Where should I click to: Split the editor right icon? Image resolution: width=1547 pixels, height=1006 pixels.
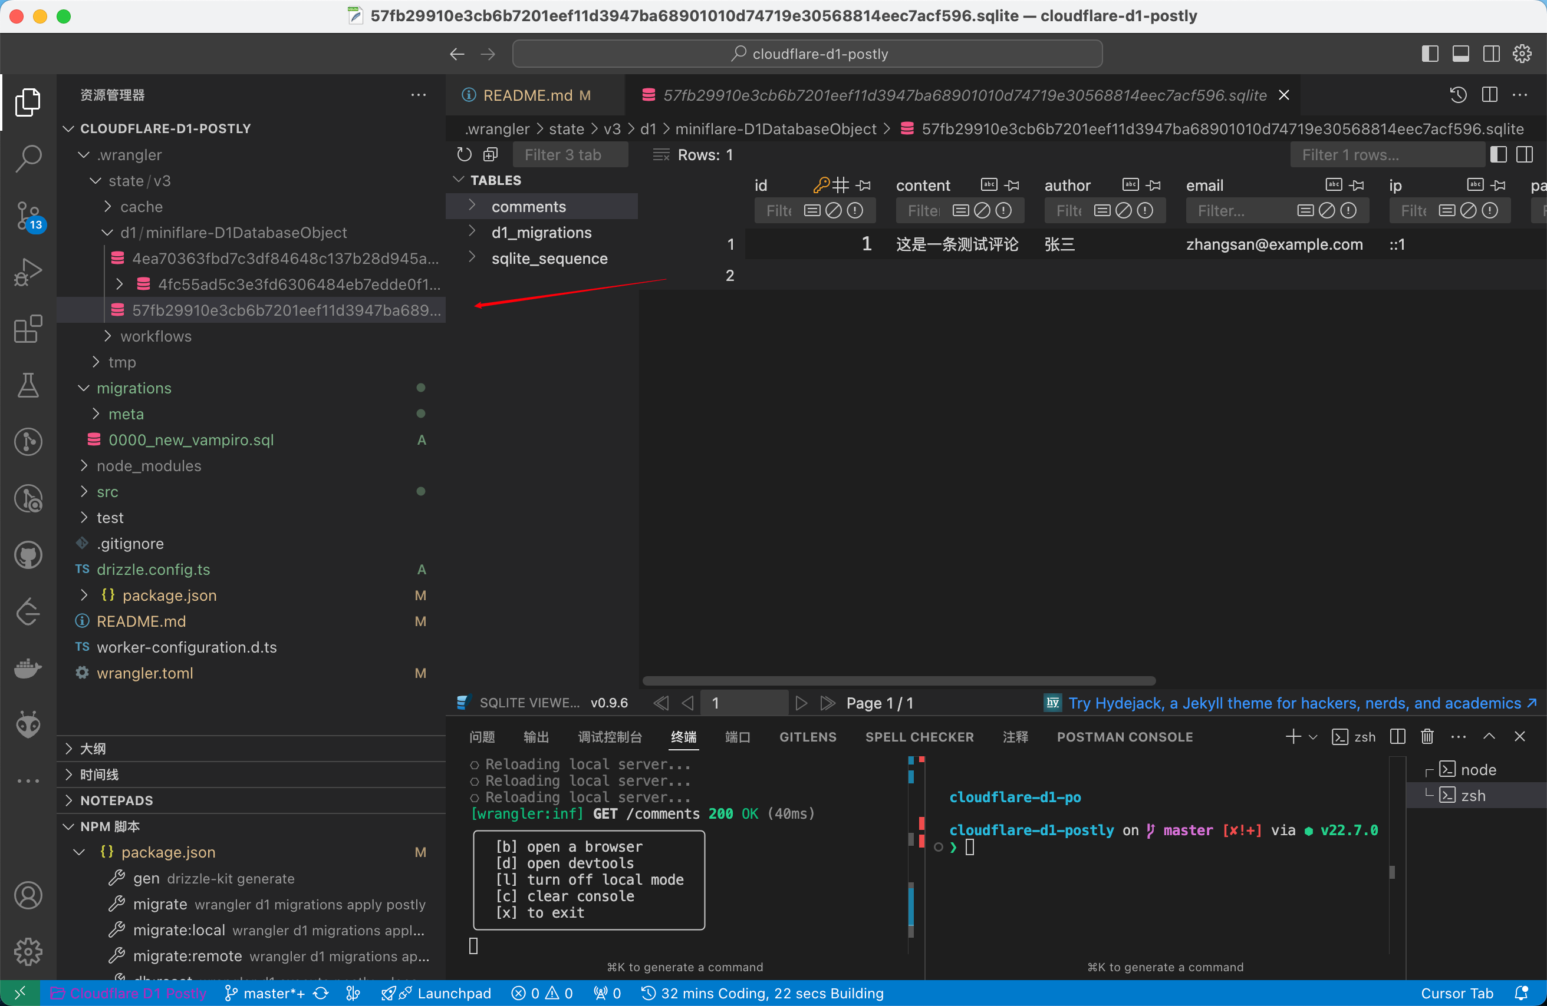pos(1489,95)
